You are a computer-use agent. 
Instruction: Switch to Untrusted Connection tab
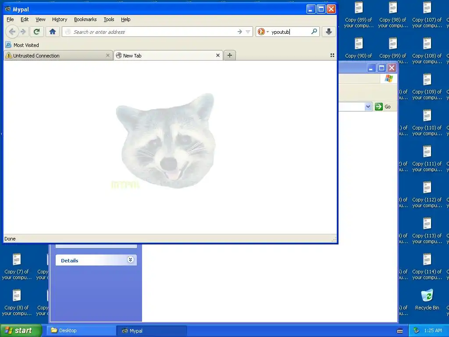tap(58, 56)
